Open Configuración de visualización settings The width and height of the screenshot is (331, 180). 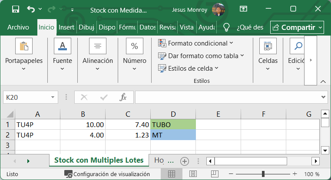pyautogui.click(x=107, y=174)
